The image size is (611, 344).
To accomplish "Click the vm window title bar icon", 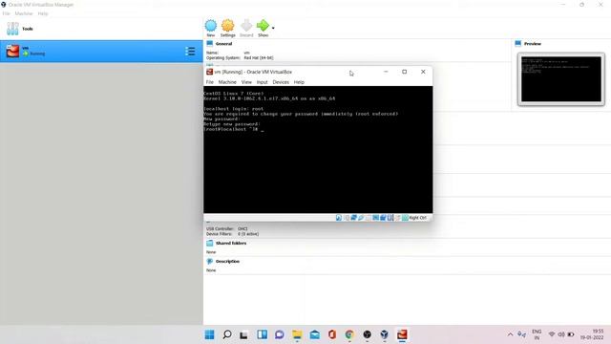I will (210, 72).
